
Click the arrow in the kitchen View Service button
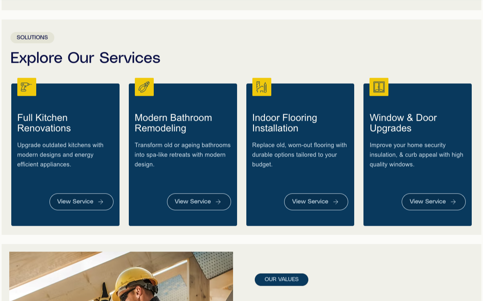101,202
